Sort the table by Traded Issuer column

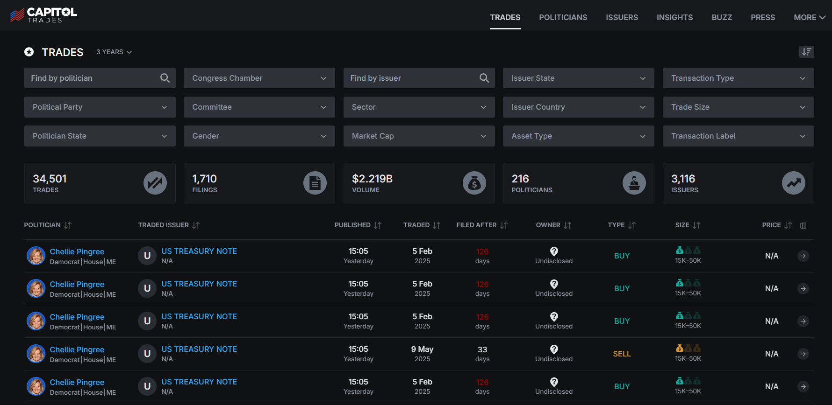(x=169, y=225)
